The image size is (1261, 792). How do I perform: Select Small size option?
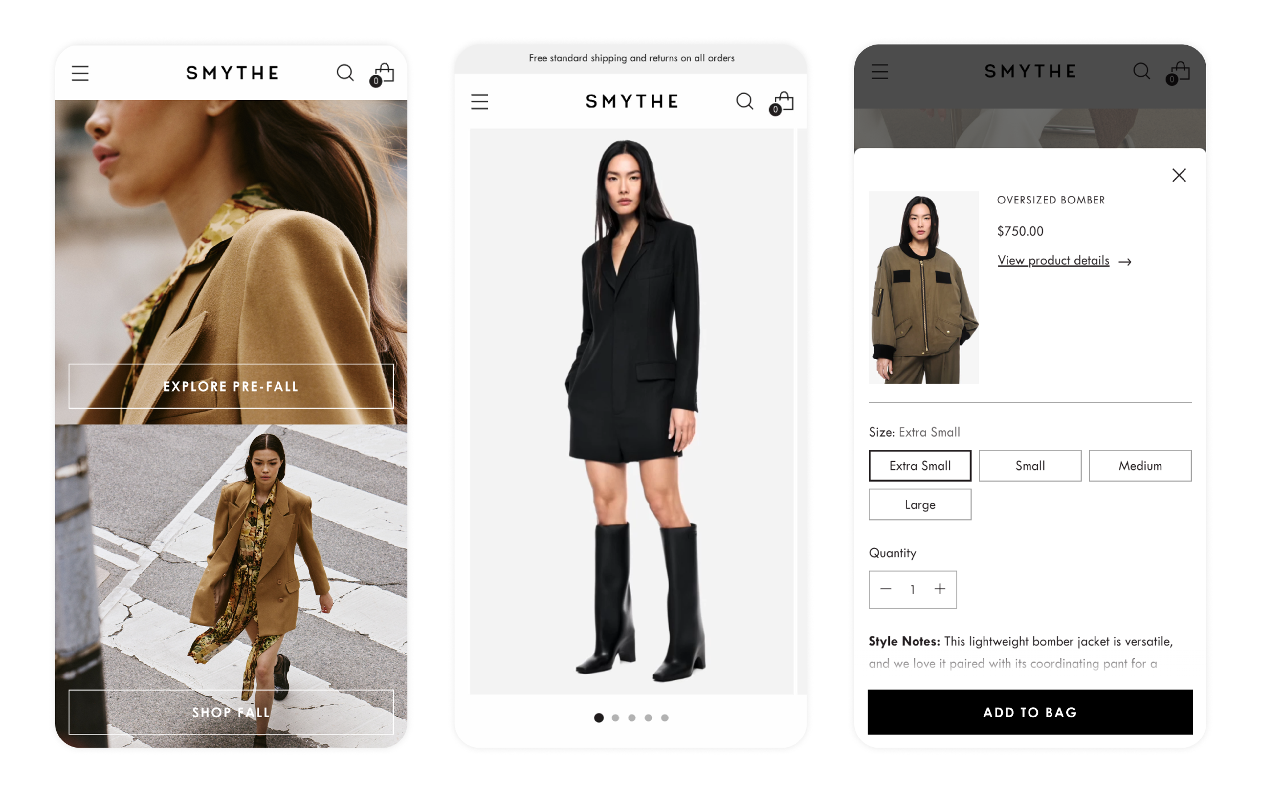1029,465
